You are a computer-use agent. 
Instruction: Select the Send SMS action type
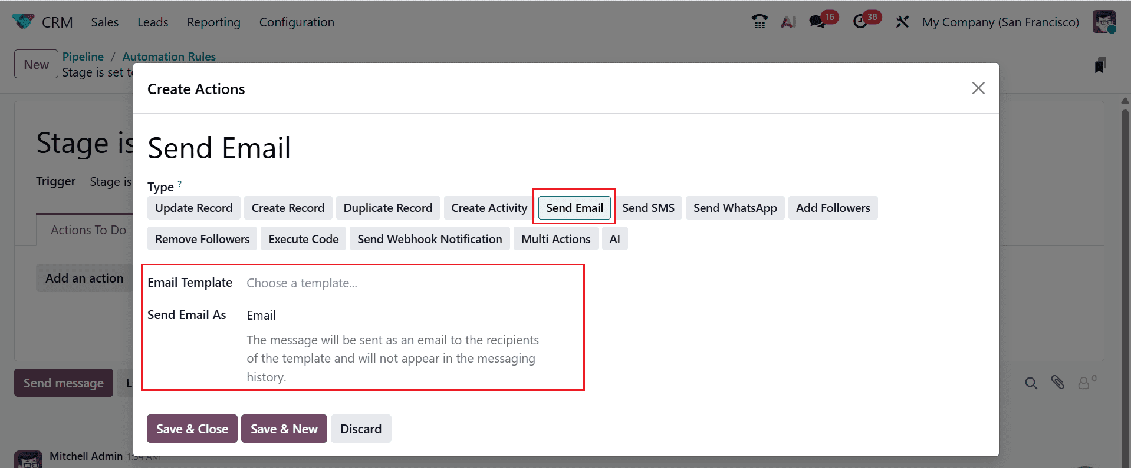[649, 208]
